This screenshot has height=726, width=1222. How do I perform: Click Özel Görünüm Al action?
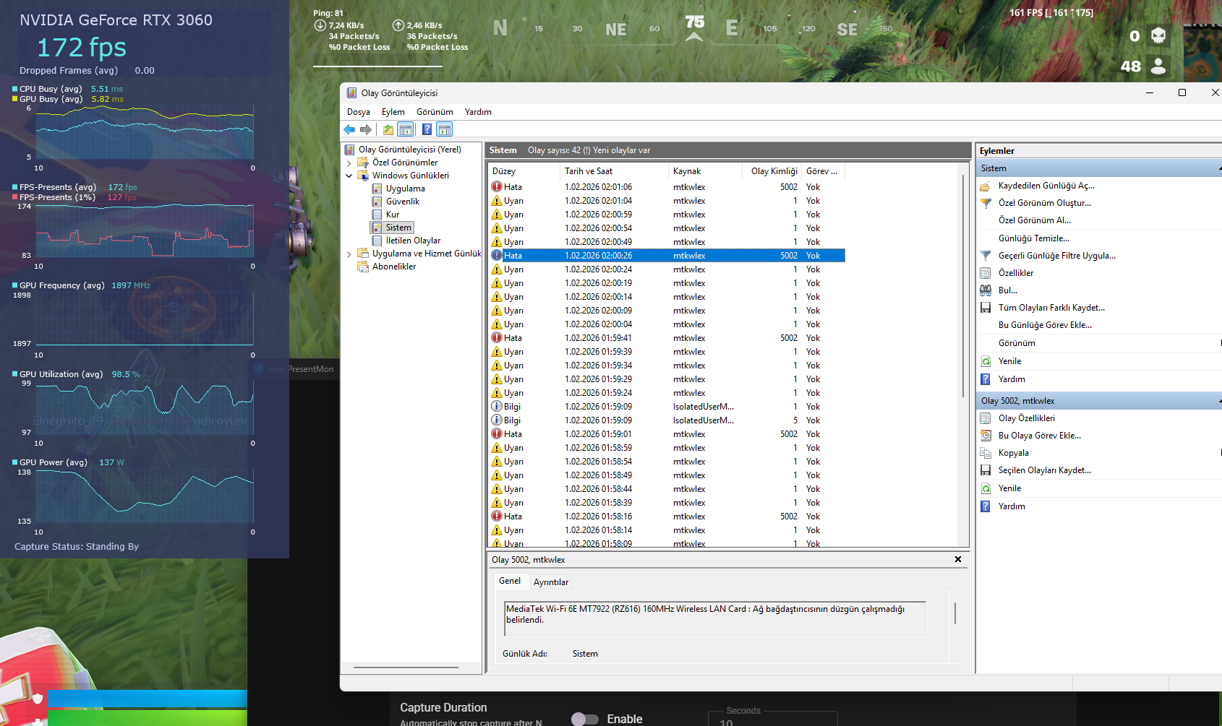pyautogui.click(x=1035, y=220)
